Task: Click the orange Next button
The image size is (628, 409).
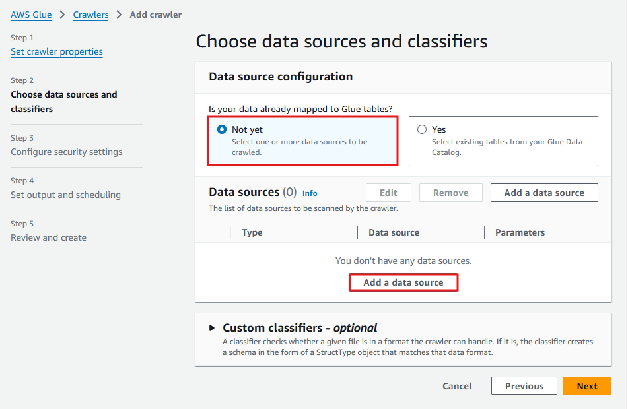Action: pyautogui.click(x=587, y=386)
